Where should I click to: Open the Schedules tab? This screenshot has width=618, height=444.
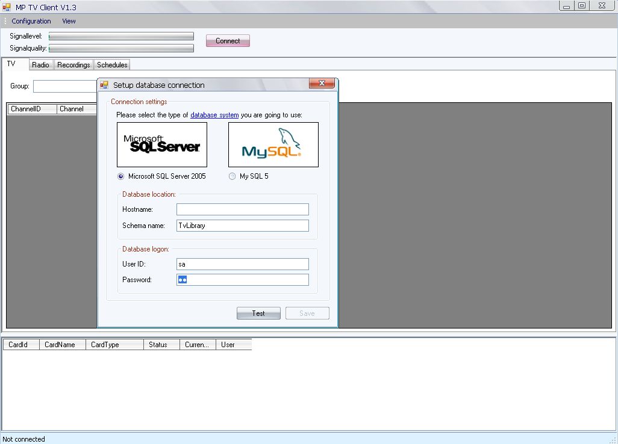(x=112, y=65)
